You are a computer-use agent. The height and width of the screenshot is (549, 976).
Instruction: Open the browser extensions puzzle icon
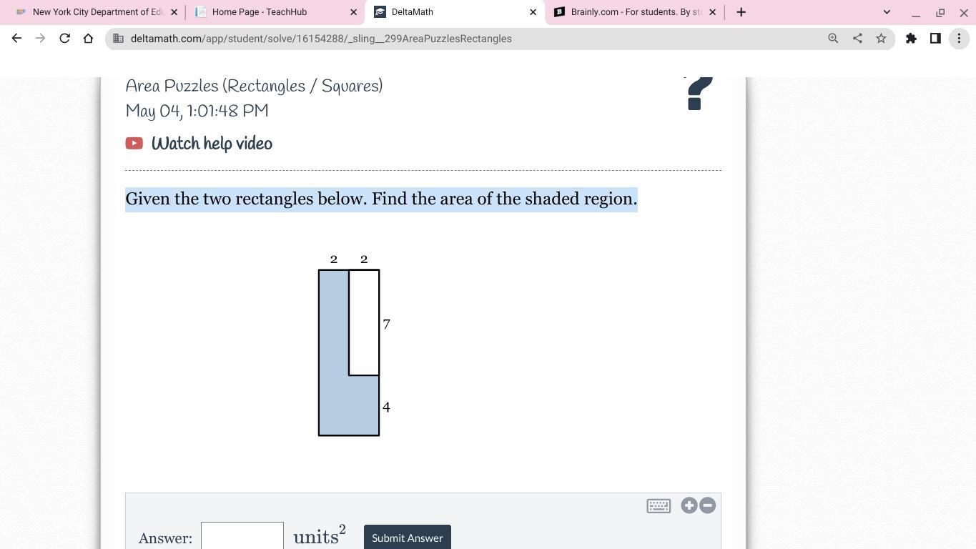(x=911, y=39)
